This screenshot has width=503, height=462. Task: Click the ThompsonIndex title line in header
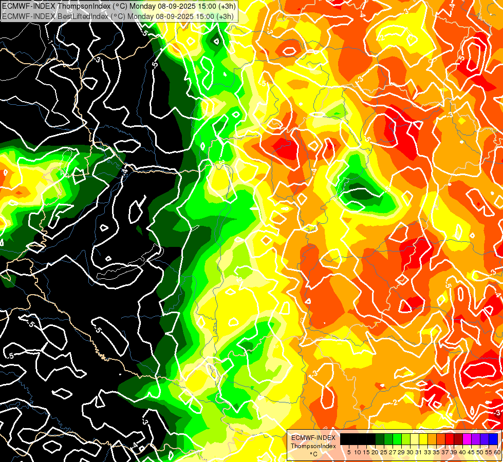tap(119, 6)
